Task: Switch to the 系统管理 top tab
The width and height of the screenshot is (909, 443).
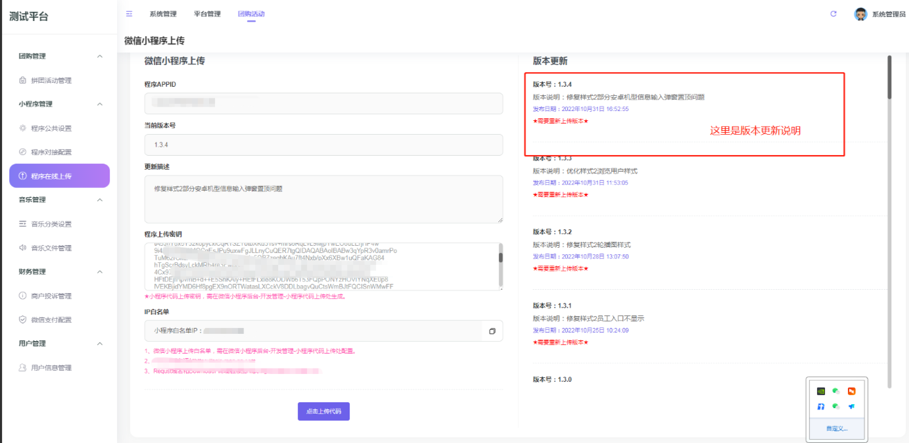Action: tap(162, 14)
